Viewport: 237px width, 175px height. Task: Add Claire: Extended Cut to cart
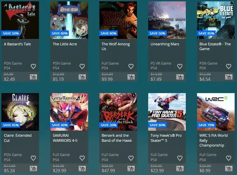coord(34,169)
